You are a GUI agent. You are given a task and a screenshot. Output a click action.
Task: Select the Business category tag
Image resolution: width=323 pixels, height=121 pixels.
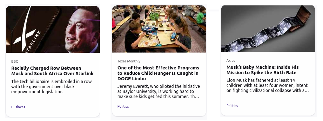[x=18, y=107]
